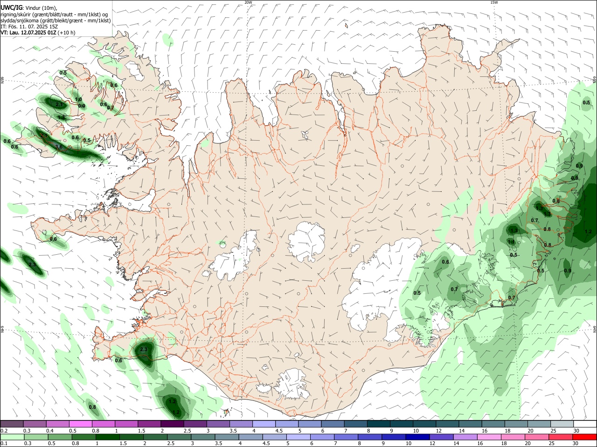
Task: Select the light green 0.3 rain legend swatch
Action: 36,437
